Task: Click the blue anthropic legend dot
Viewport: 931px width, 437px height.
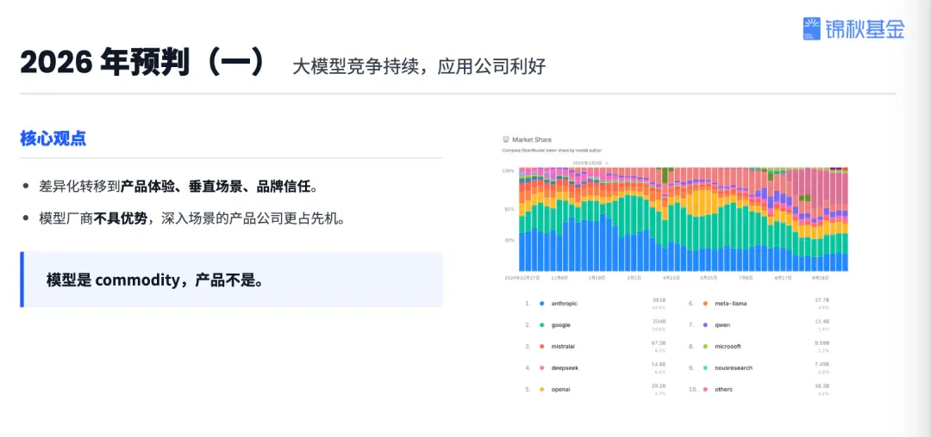Action: (542, 304)
